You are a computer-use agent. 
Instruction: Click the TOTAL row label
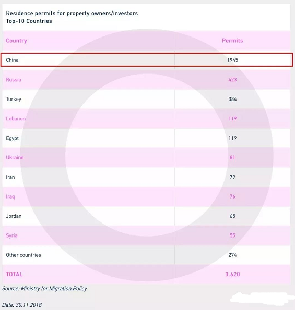14,275
